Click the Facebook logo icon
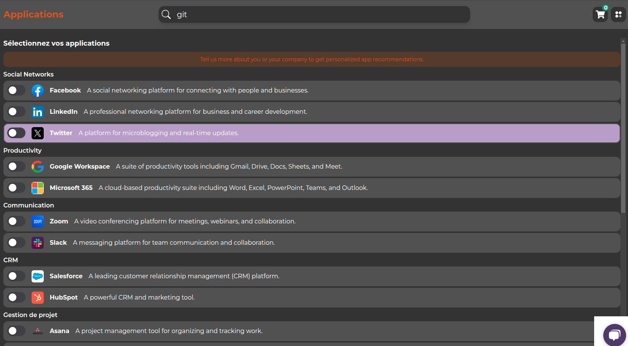The image size is (628, 346). 38,91
